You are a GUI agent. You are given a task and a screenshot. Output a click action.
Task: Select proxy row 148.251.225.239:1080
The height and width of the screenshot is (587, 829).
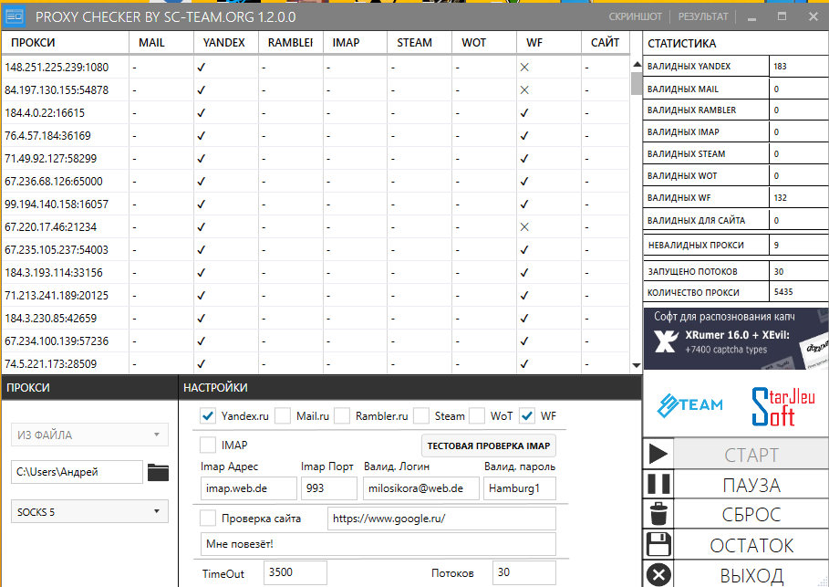tap(316, 68)
